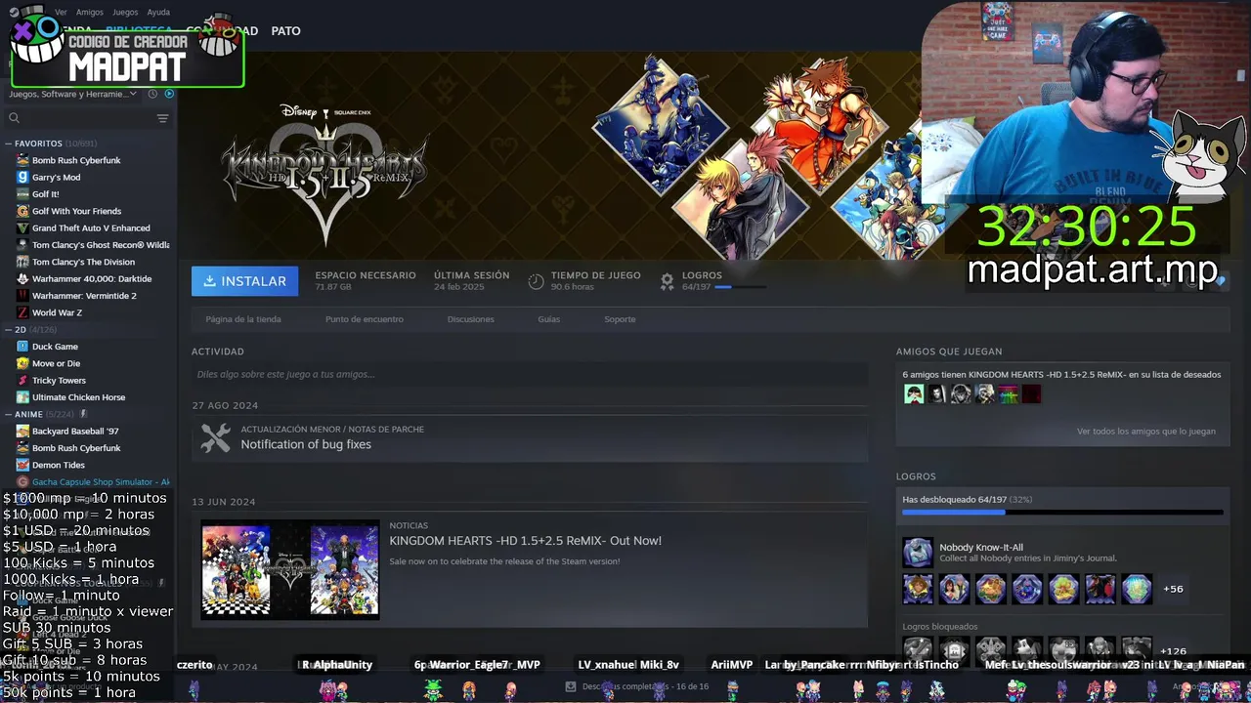Open Punto de encuentro tab
This screenshot has height=703, width=1251.
click(364, 319)
